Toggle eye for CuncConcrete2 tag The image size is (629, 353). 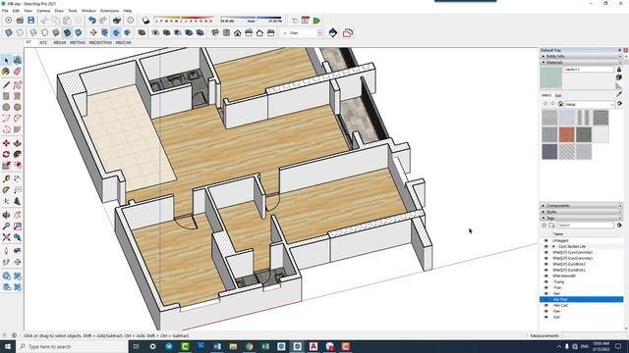coord(545,253)
